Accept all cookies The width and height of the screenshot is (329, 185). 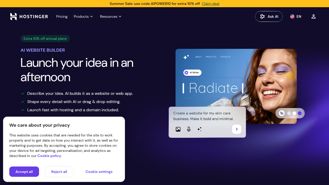(24, 172)
